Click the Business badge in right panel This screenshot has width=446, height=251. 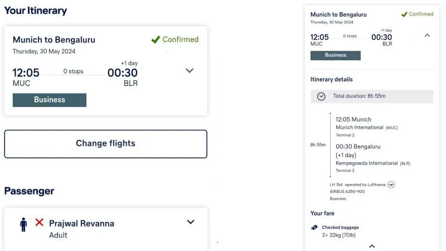[x=336, y=55]
